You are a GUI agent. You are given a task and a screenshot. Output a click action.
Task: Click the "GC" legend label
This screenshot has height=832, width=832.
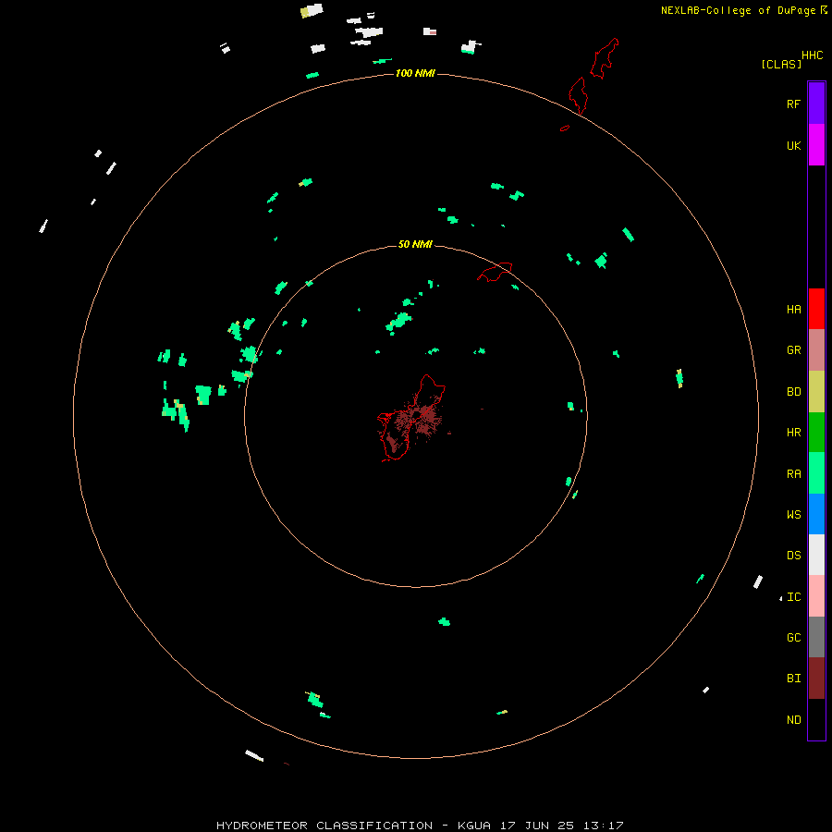point(793,637)
